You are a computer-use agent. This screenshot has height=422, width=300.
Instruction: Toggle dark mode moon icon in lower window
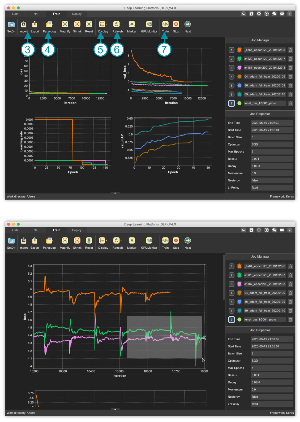[243, 230]
